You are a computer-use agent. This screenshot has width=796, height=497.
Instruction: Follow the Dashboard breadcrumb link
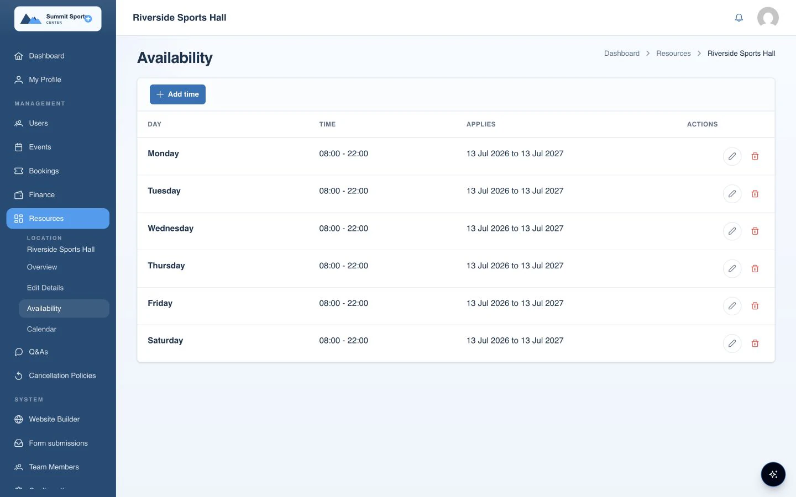[621, 54]
